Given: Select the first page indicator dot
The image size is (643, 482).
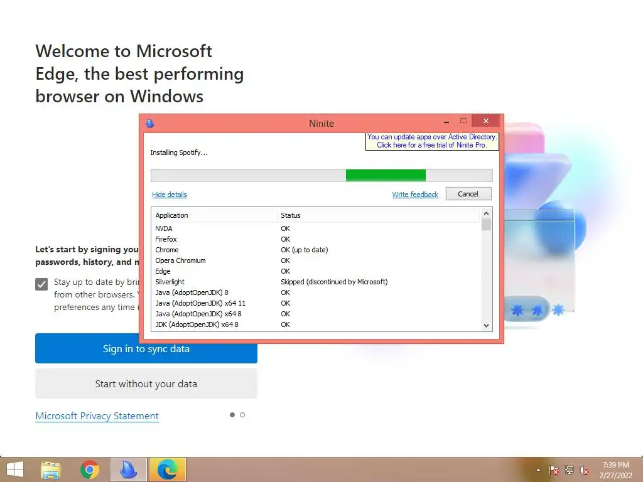Looking at the screenshot, I should click(x=232, y=415).
